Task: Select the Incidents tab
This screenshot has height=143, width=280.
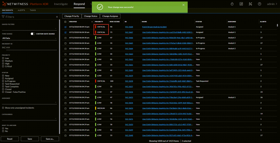Action: 8,10
